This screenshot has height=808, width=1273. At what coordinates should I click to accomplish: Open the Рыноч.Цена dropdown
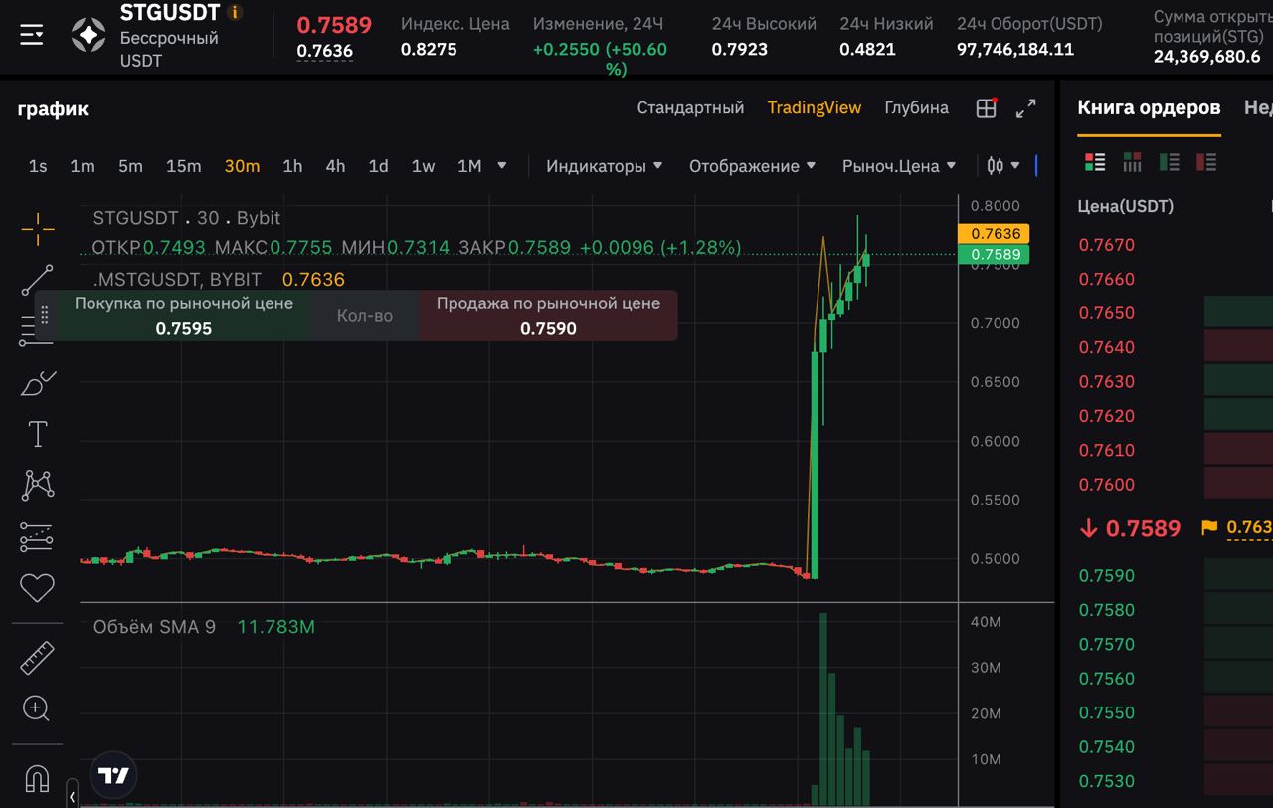pyautogui.click(x=899, y=166)
